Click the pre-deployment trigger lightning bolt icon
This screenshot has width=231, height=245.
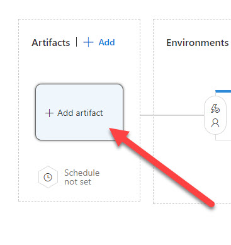pyautogui.click(x=215, y=108)
